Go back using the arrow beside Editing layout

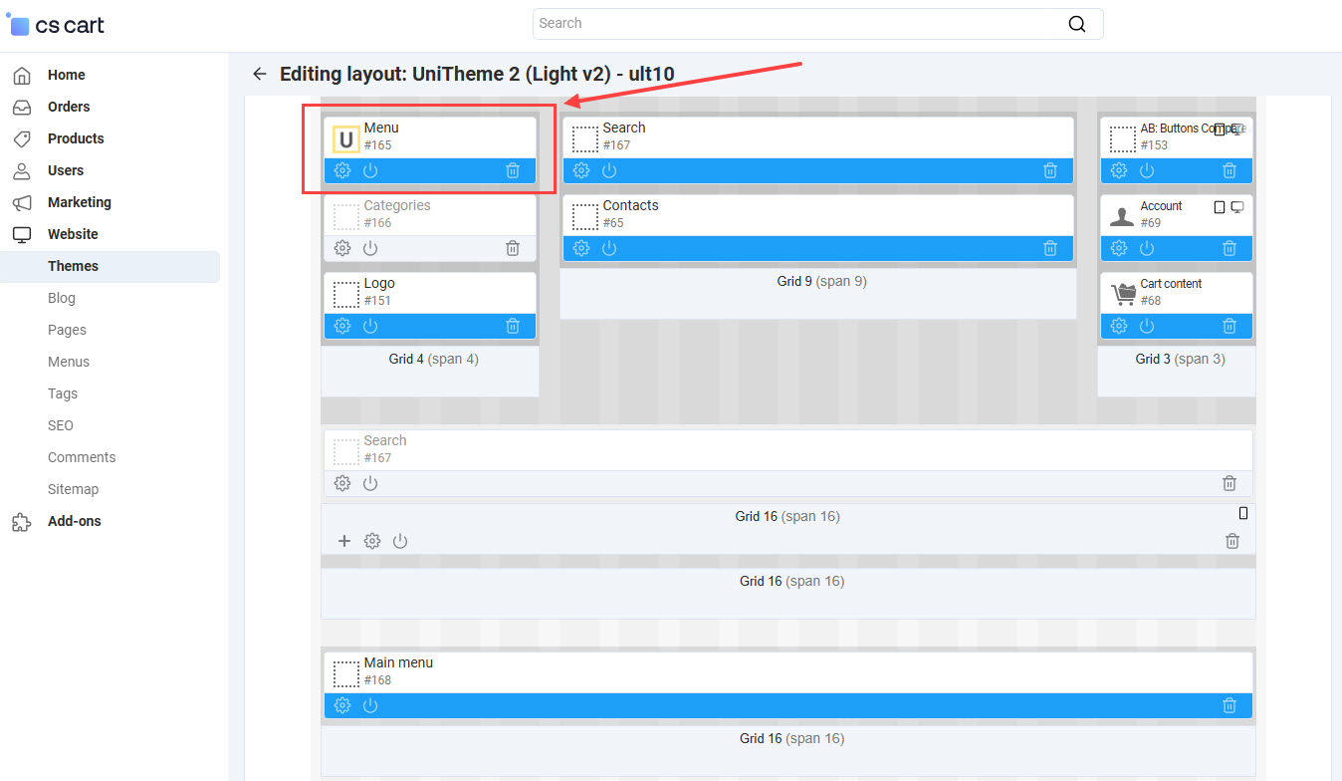(260, 74)
